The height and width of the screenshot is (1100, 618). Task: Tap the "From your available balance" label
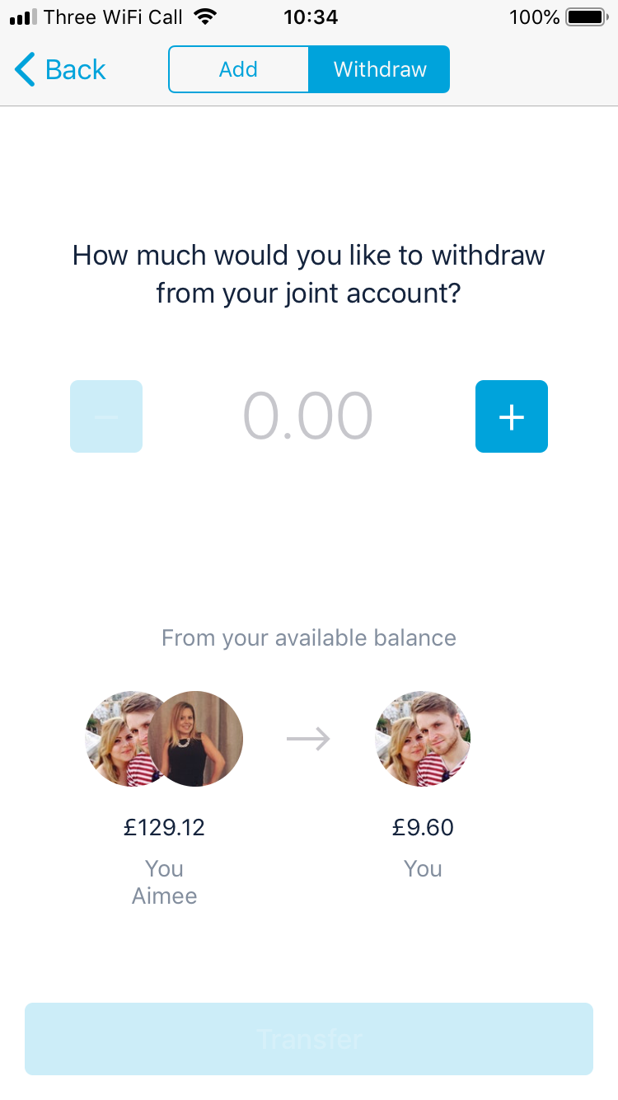click(309, 638)
